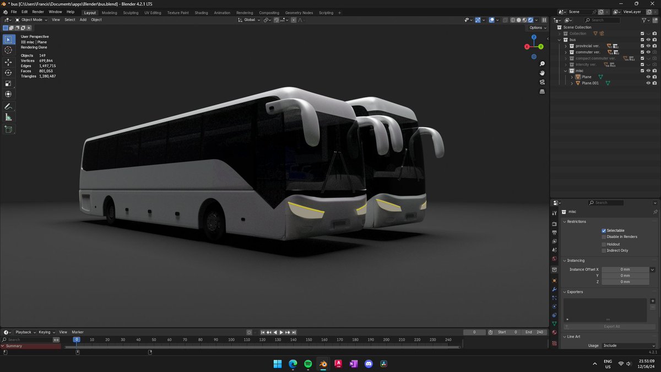The image size is (661, 372).
Task: Open the Output properties tab
Action: tap(554, 233)
